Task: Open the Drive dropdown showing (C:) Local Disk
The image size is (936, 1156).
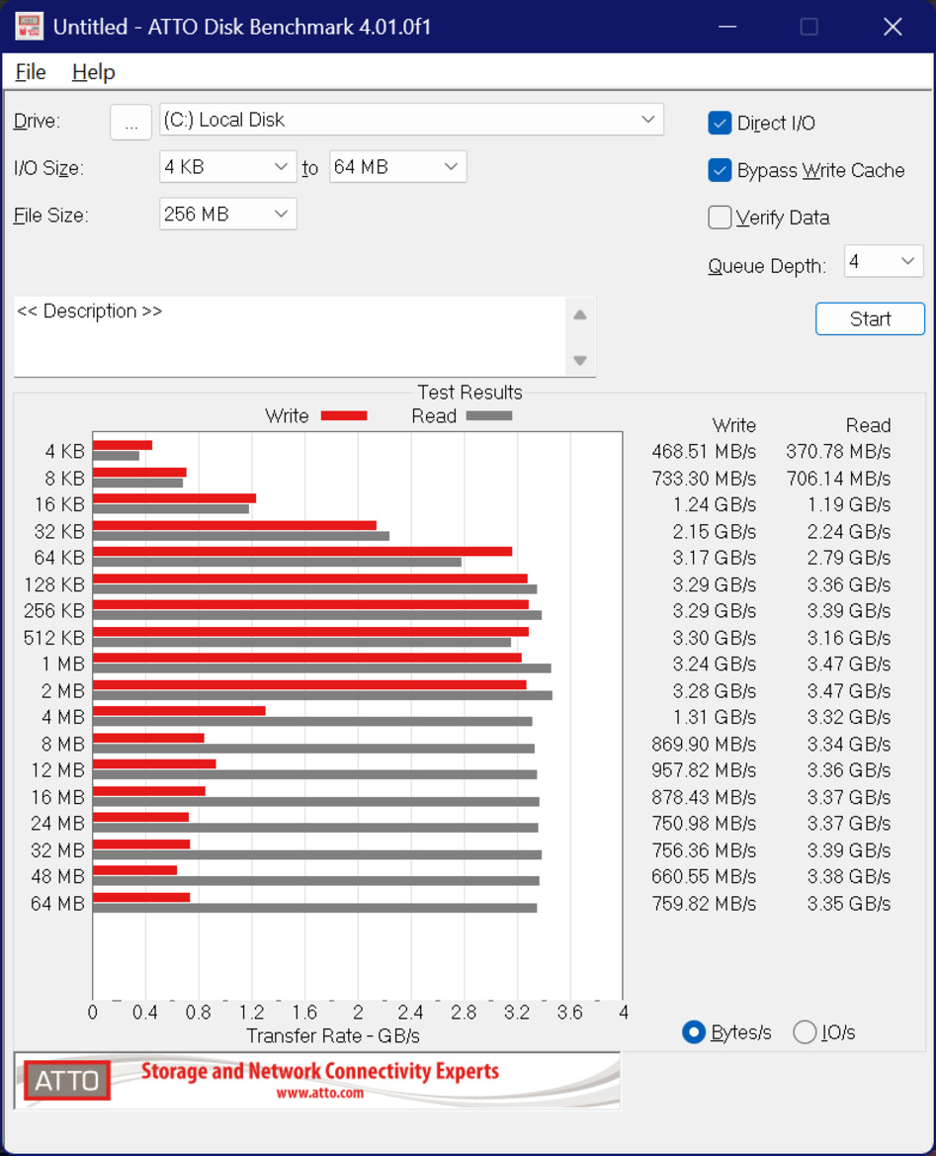Action: [x=411, y=120]
